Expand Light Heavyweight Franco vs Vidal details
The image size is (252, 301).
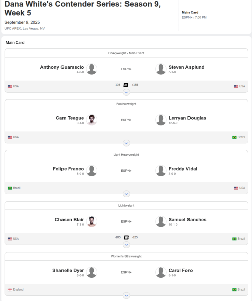pos(127,194)
